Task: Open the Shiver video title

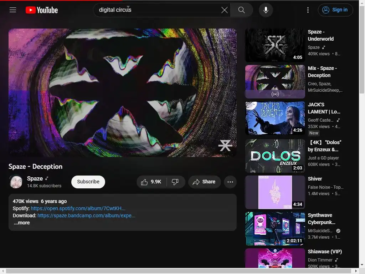Action: [x=315, y=179]
